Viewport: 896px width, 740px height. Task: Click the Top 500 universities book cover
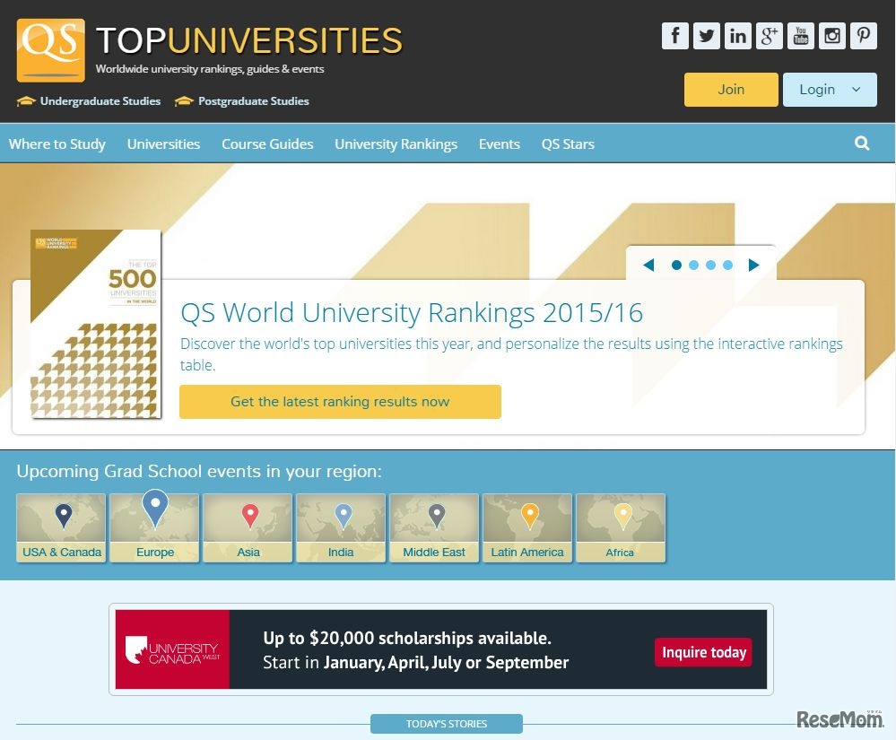[95, 324]
